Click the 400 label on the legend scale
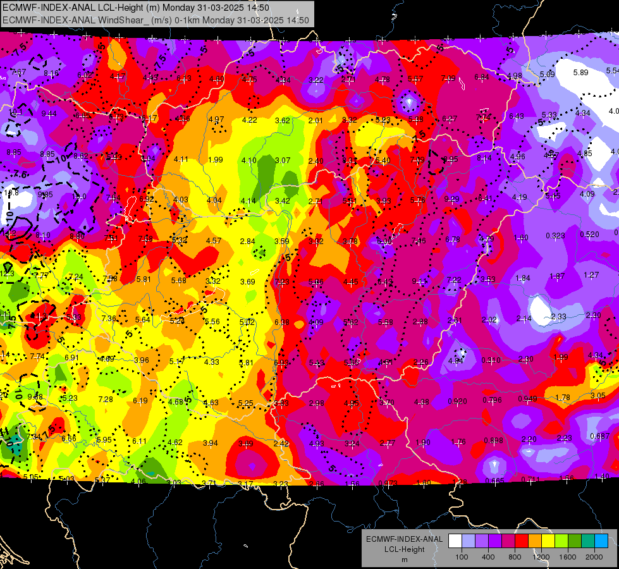The image size is (619, 569). coord(488,557)
